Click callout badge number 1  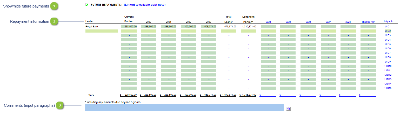click(54, 6)
